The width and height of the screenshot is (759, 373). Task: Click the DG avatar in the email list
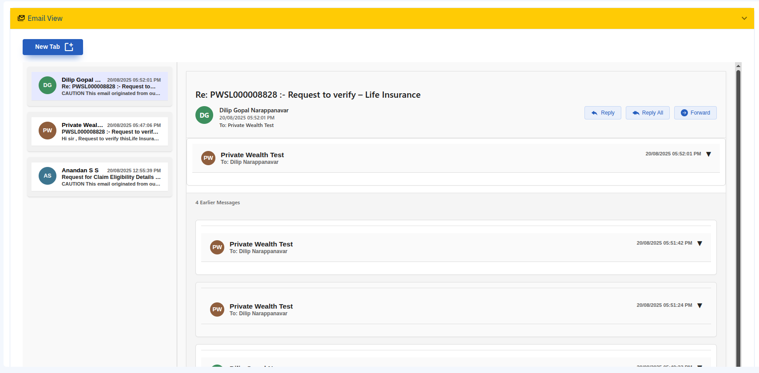48,85
